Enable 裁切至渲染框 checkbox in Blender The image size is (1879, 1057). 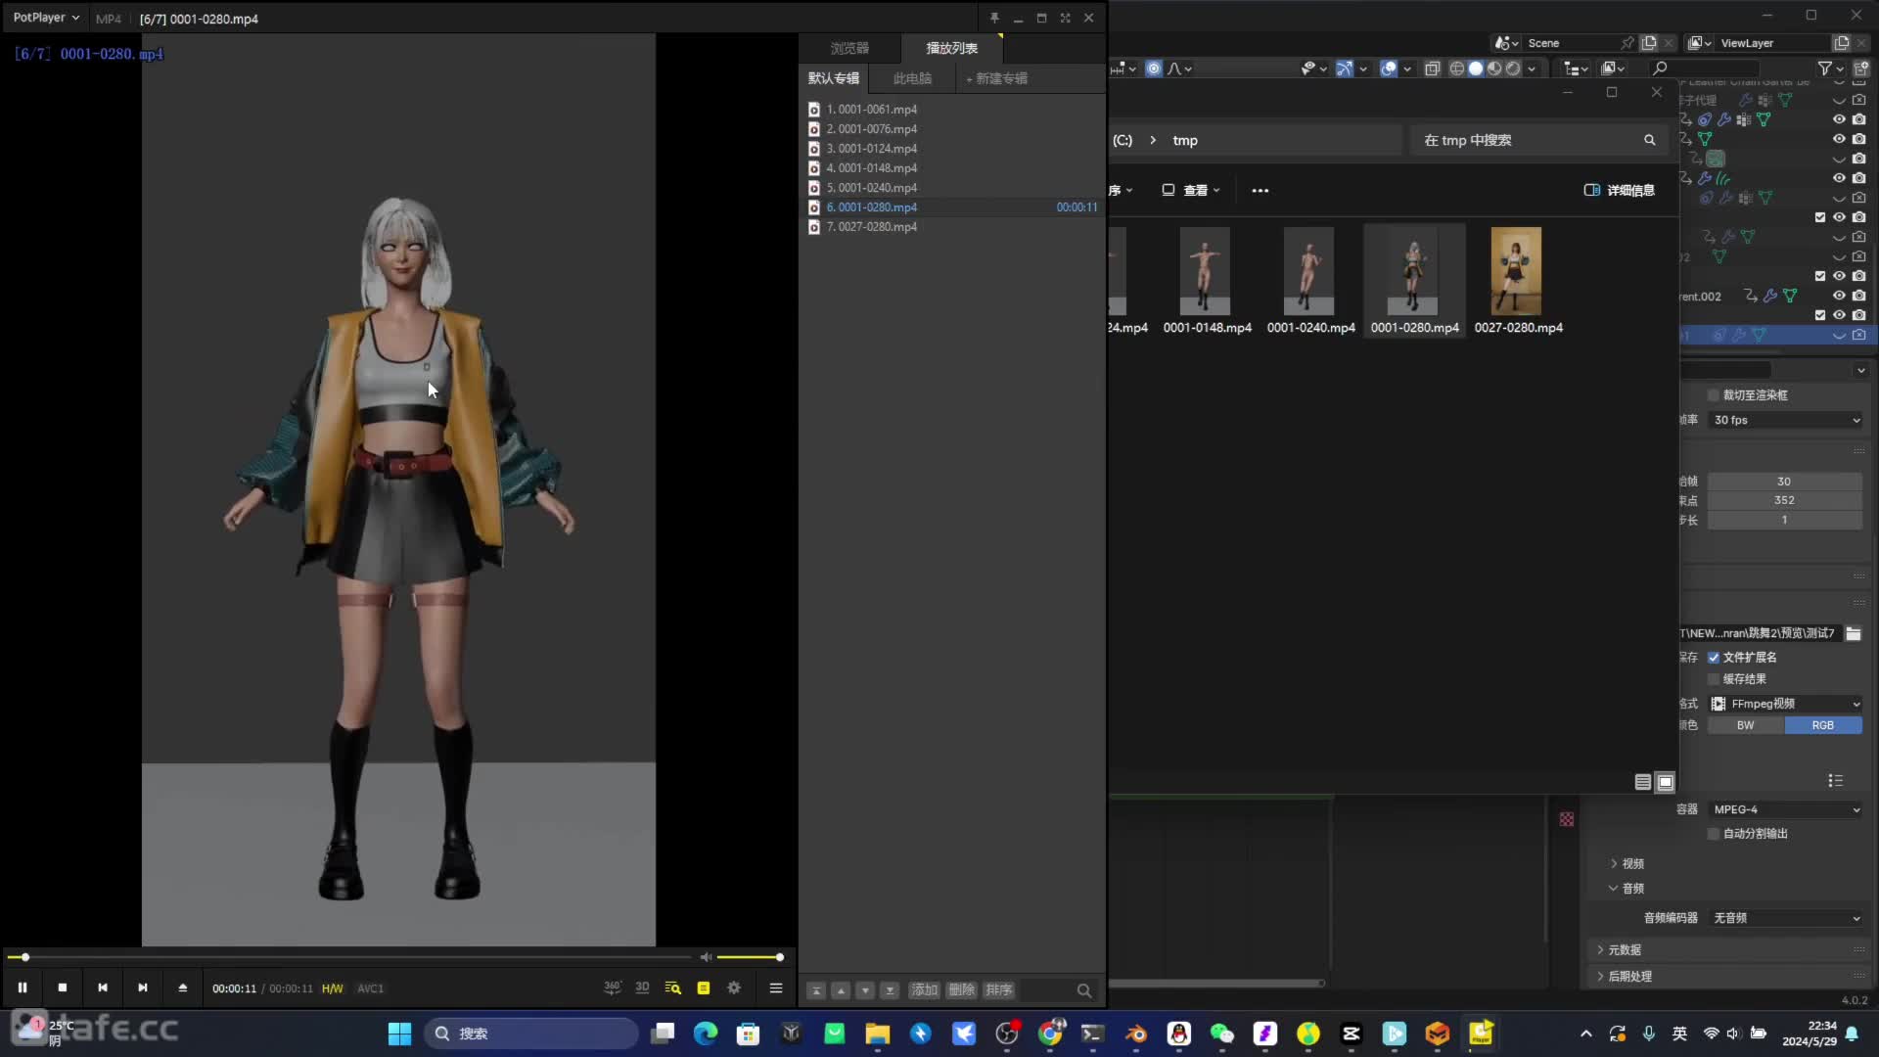click(x=1714, y=395)
